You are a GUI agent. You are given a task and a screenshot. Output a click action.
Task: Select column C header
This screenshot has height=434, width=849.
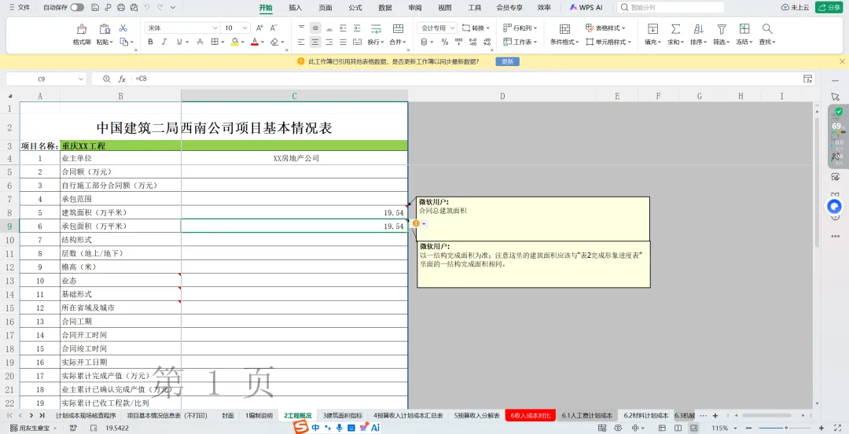pyautogui.click(x=295, y=96)
